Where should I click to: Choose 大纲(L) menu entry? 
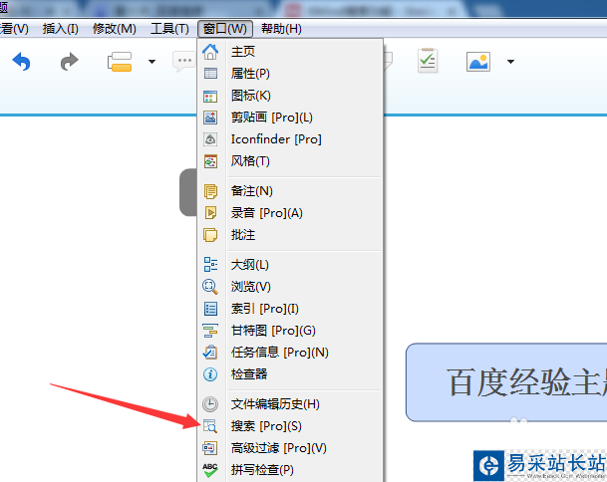click(x=290, y=265)
